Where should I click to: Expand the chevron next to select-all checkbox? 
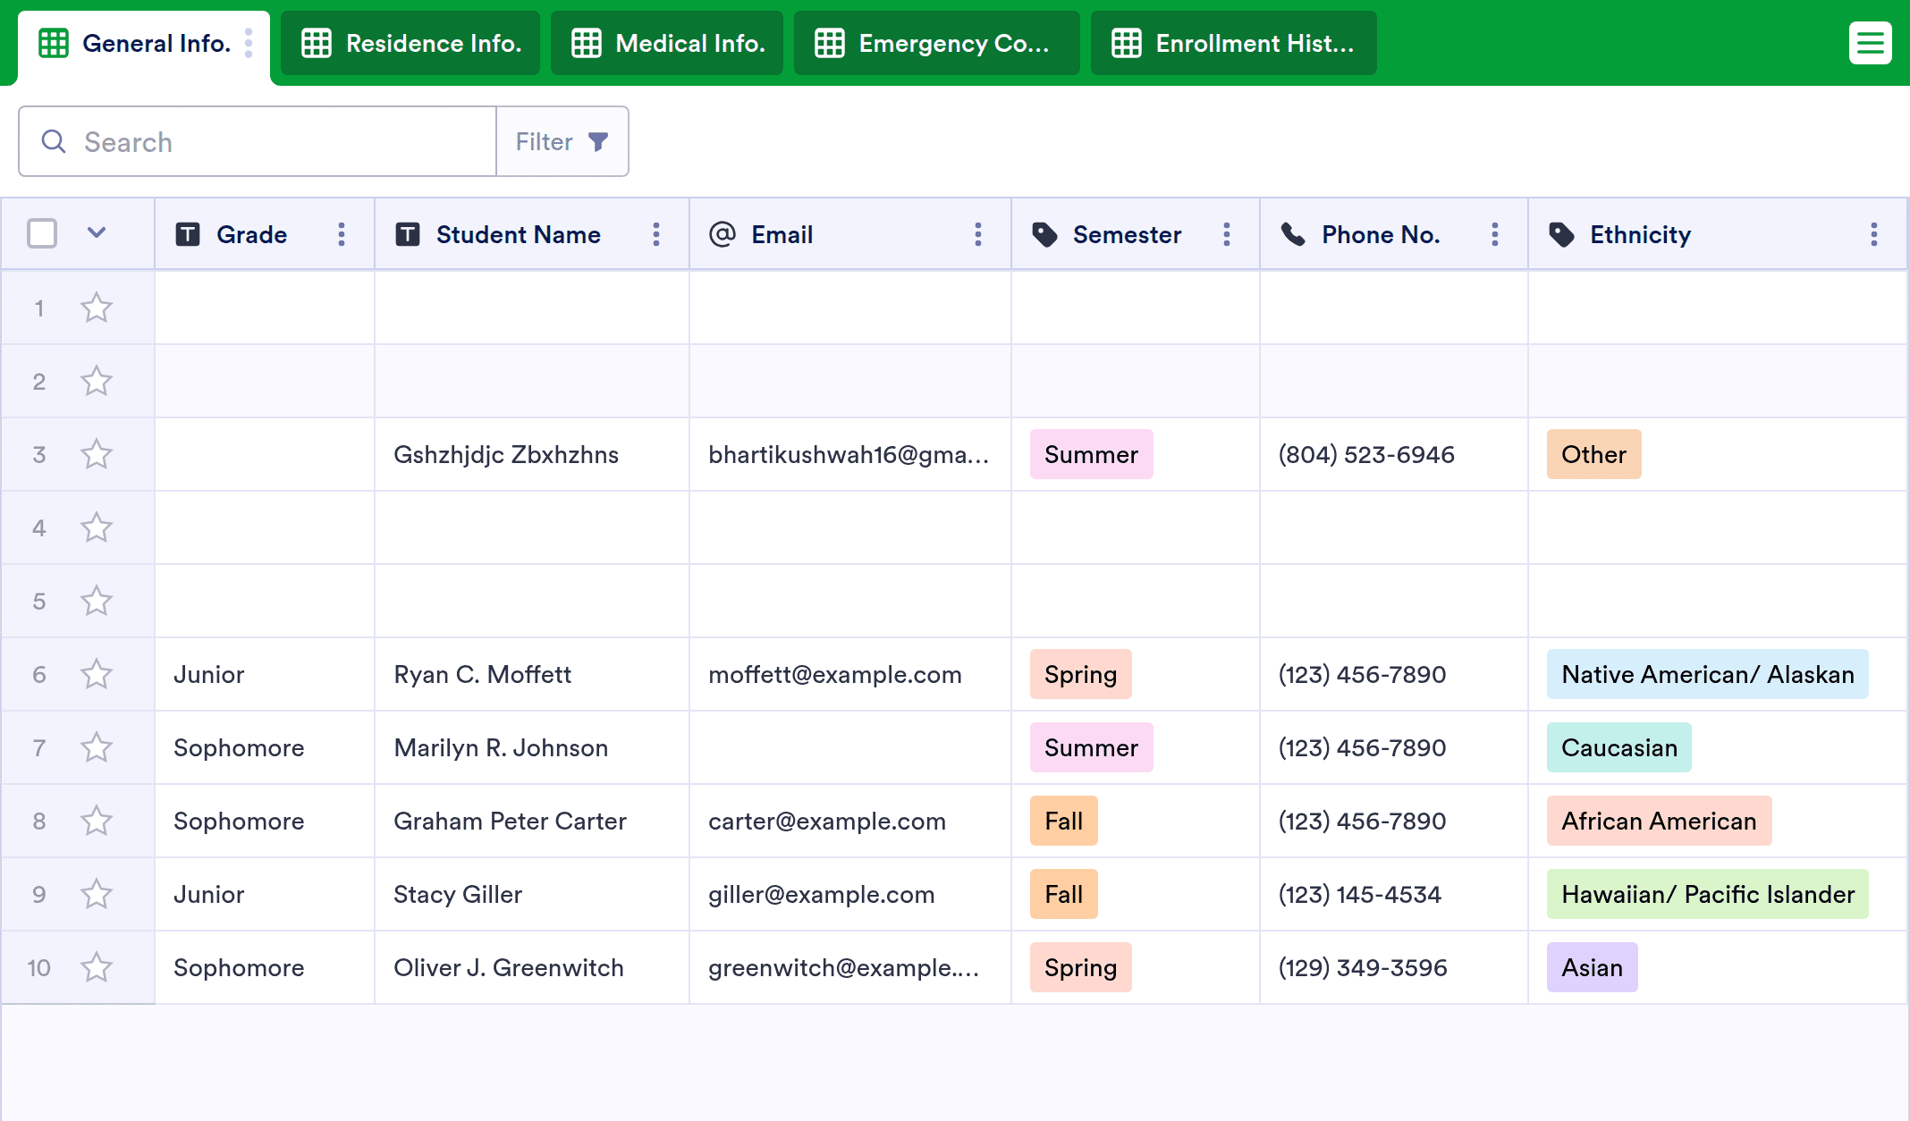point(97,233)
